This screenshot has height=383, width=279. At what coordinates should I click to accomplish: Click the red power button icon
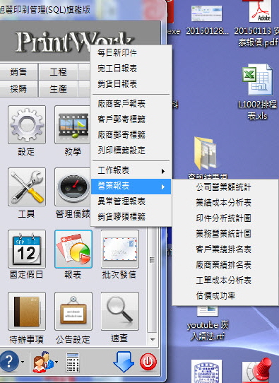pyautogui.click(x=148, y=362)
